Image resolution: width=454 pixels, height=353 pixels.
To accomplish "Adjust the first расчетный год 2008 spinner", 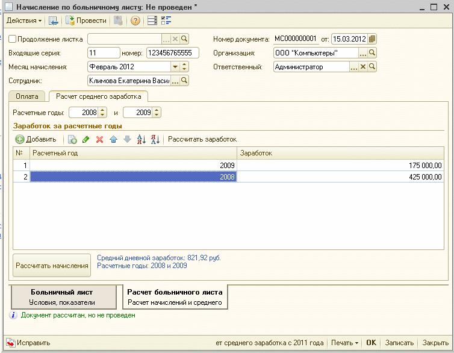I will 102,113.
